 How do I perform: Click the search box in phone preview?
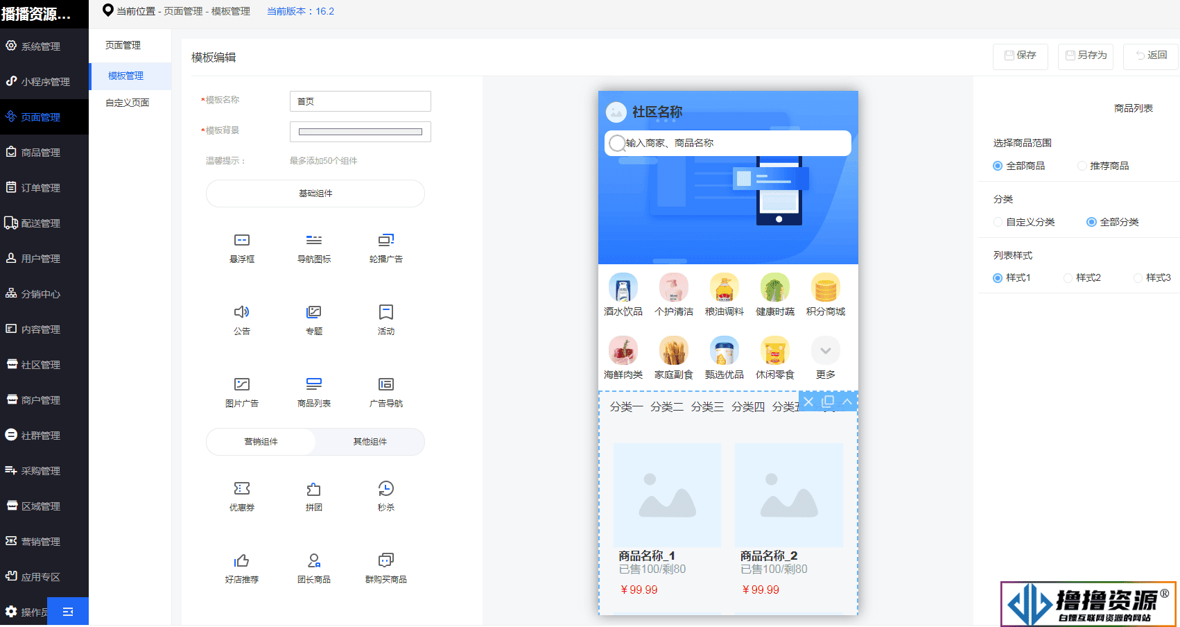[728, 143]
